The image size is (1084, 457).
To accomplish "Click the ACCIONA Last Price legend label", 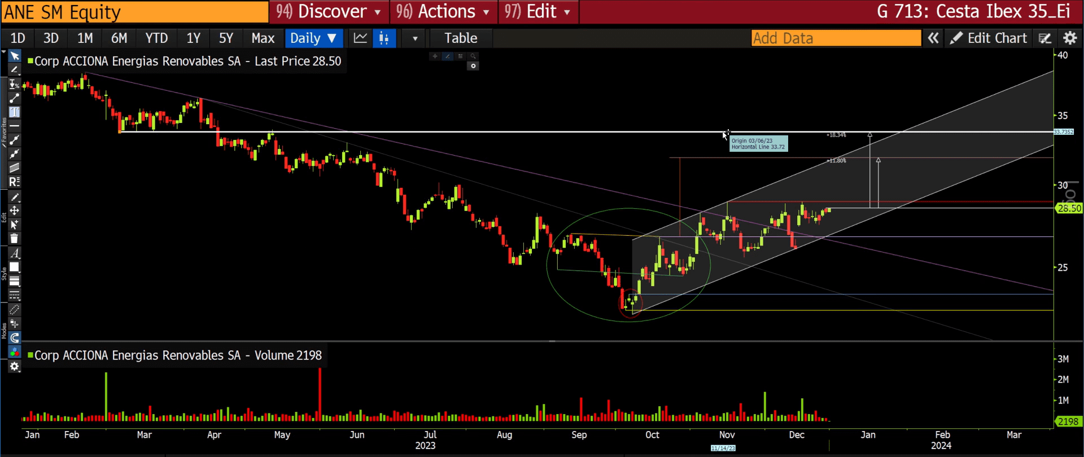I will tap(185, 61).
